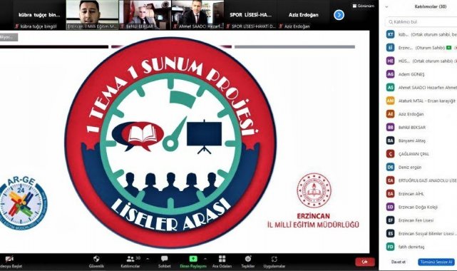Click the green Ekran Paylaşımı share icon
Screen dimensions: 457x271
click(193, 259)
